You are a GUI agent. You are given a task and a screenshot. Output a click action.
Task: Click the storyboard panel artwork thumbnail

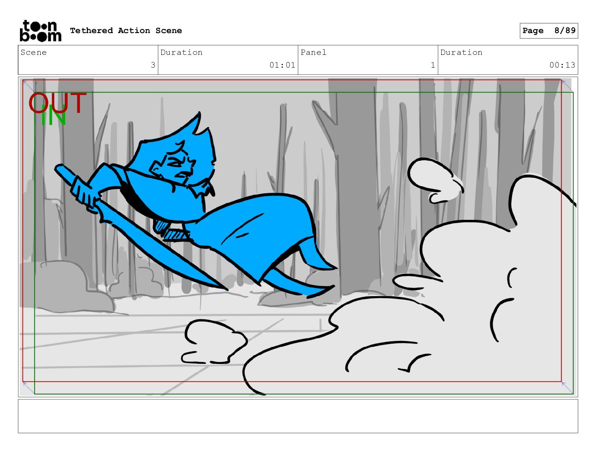298,237
